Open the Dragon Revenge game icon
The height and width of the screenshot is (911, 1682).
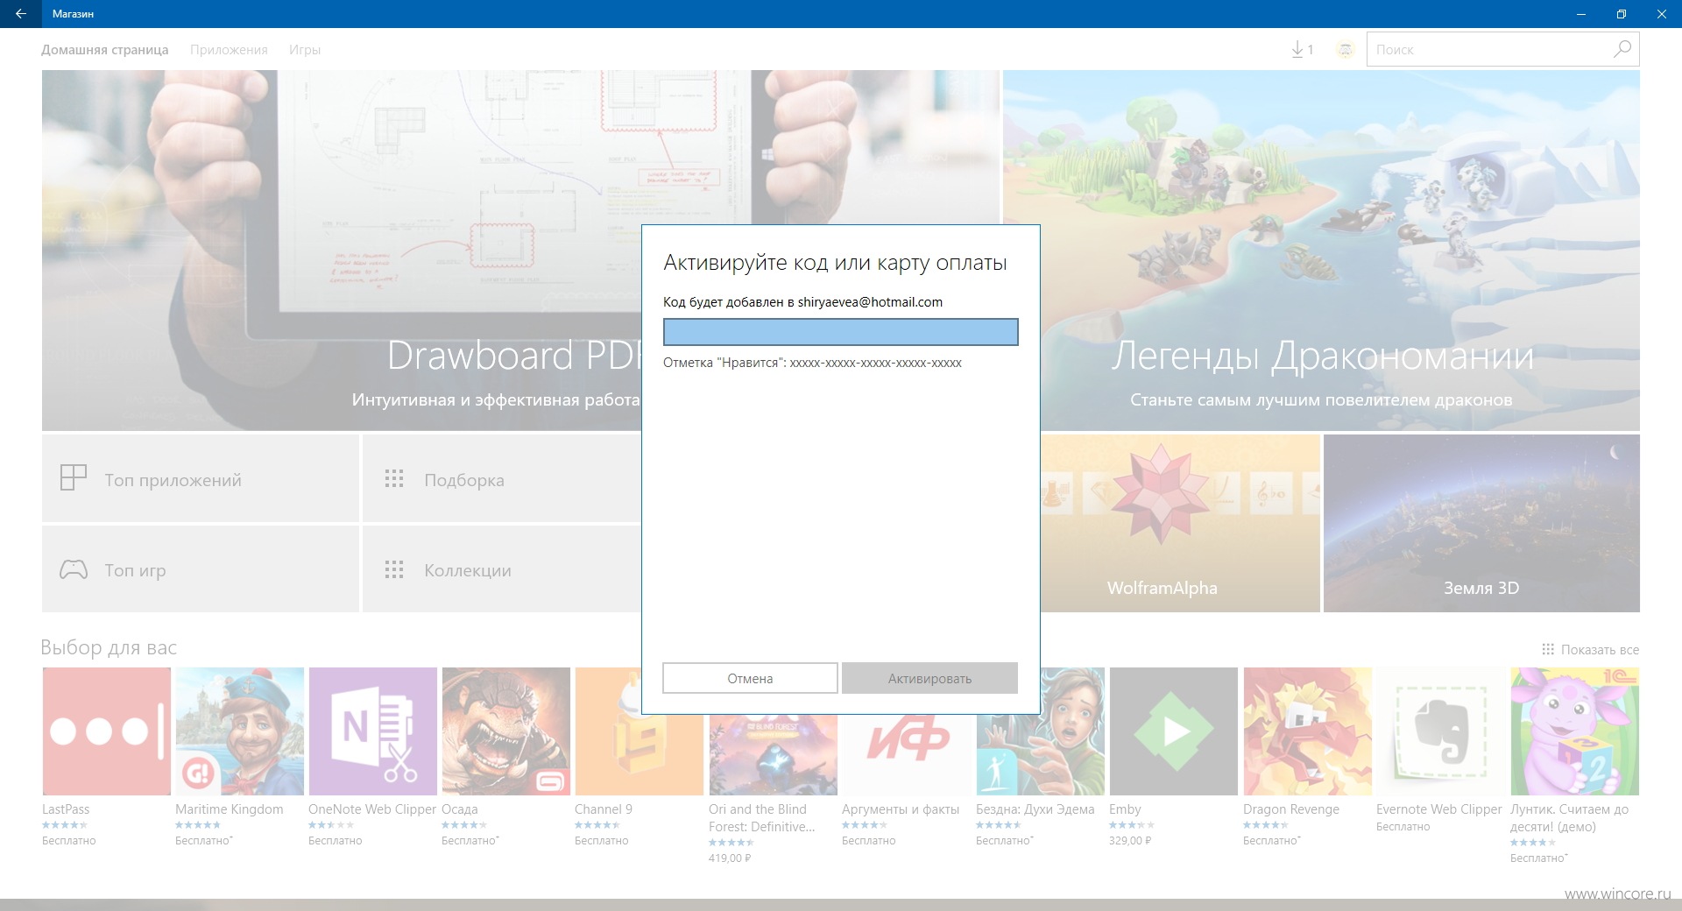click(1307, 731)
